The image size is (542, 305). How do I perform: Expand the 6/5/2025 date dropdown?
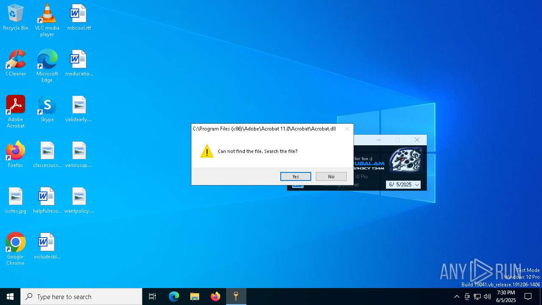(x=417, y=185)
